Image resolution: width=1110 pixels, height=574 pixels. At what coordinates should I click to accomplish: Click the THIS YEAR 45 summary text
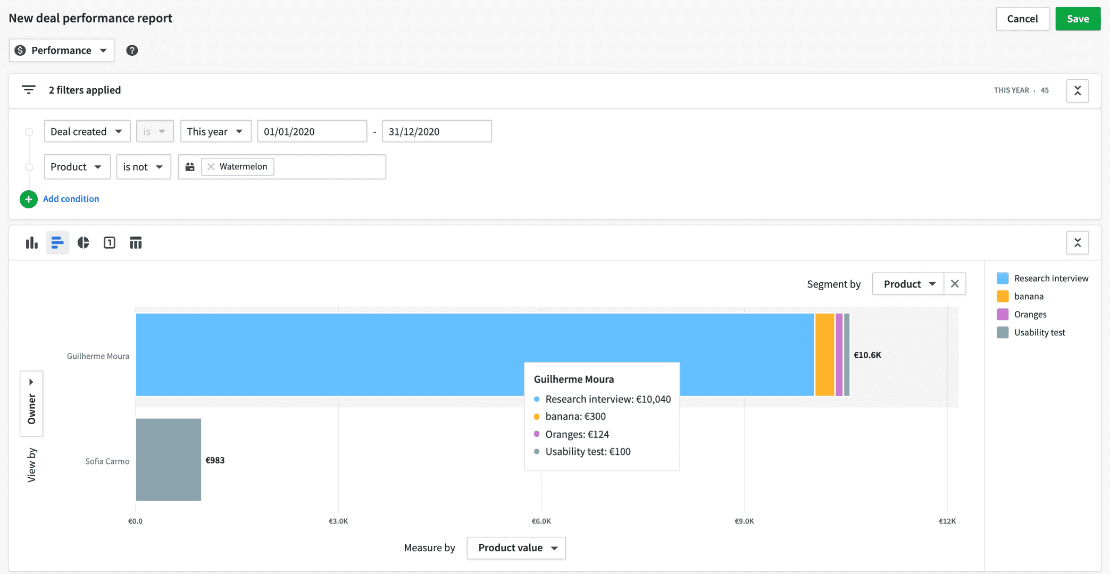click(x=1021, y=90)
